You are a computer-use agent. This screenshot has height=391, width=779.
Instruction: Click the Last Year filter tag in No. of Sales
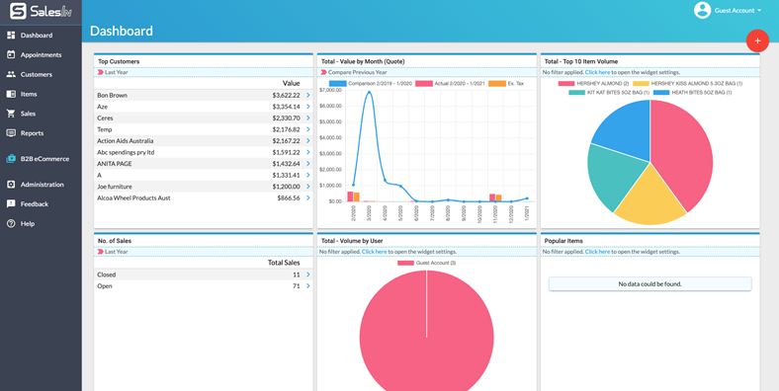tap(114, 252)
